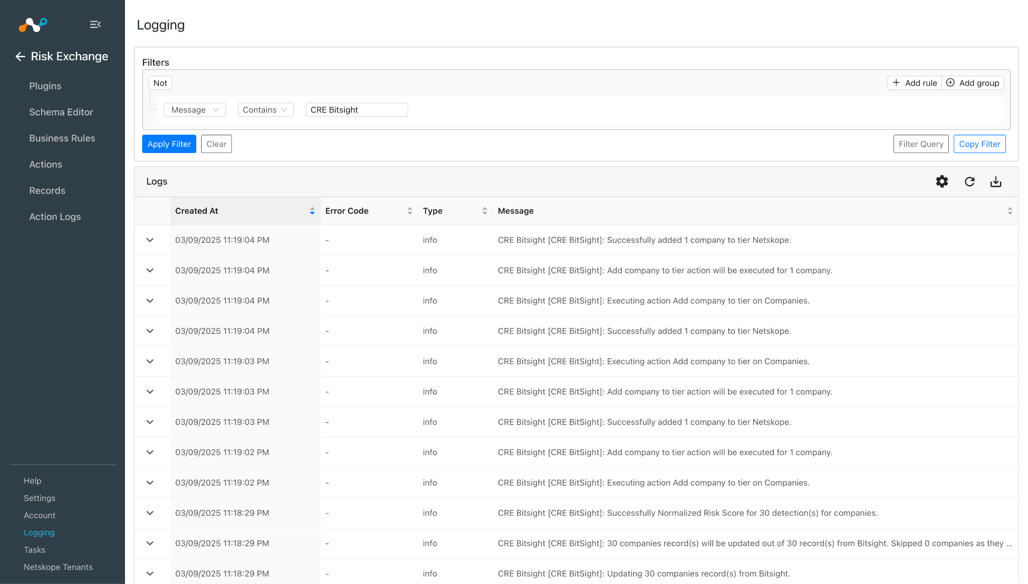
Task: Refresh the logs table
Action: click(x=970, y=182)
